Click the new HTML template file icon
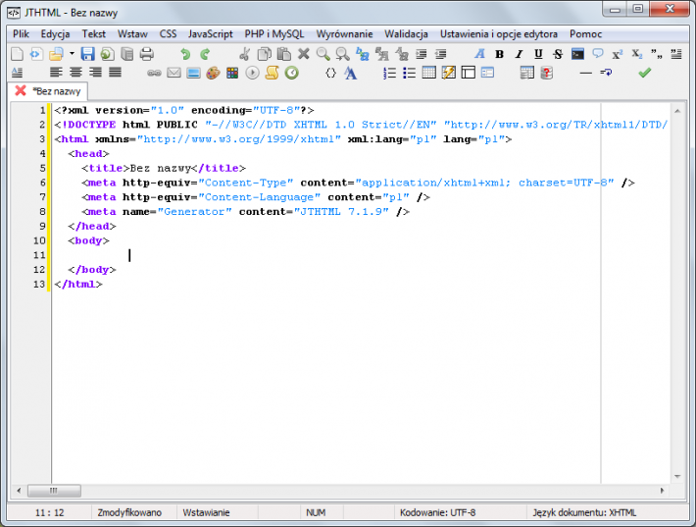696x527 pixels. click(x=36, y=54)
